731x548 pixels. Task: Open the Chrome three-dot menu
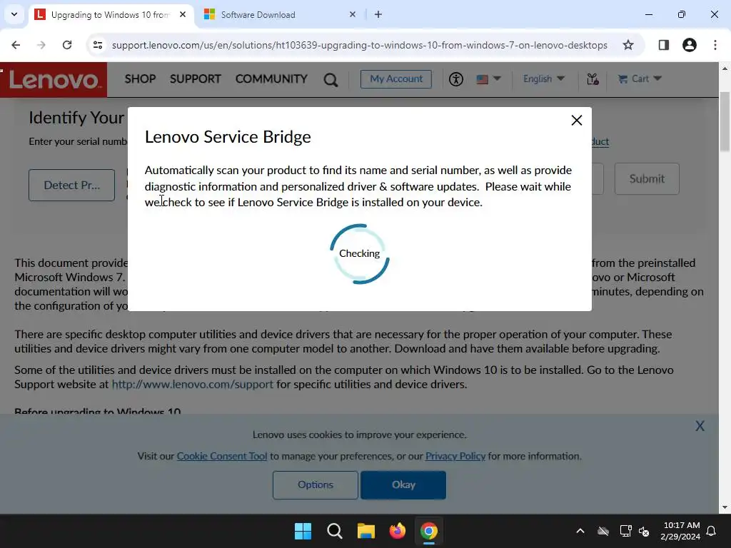pos(715,45)
